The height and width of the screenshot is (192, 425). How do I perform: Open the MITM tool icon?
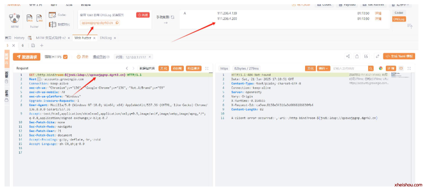[15, 19]
